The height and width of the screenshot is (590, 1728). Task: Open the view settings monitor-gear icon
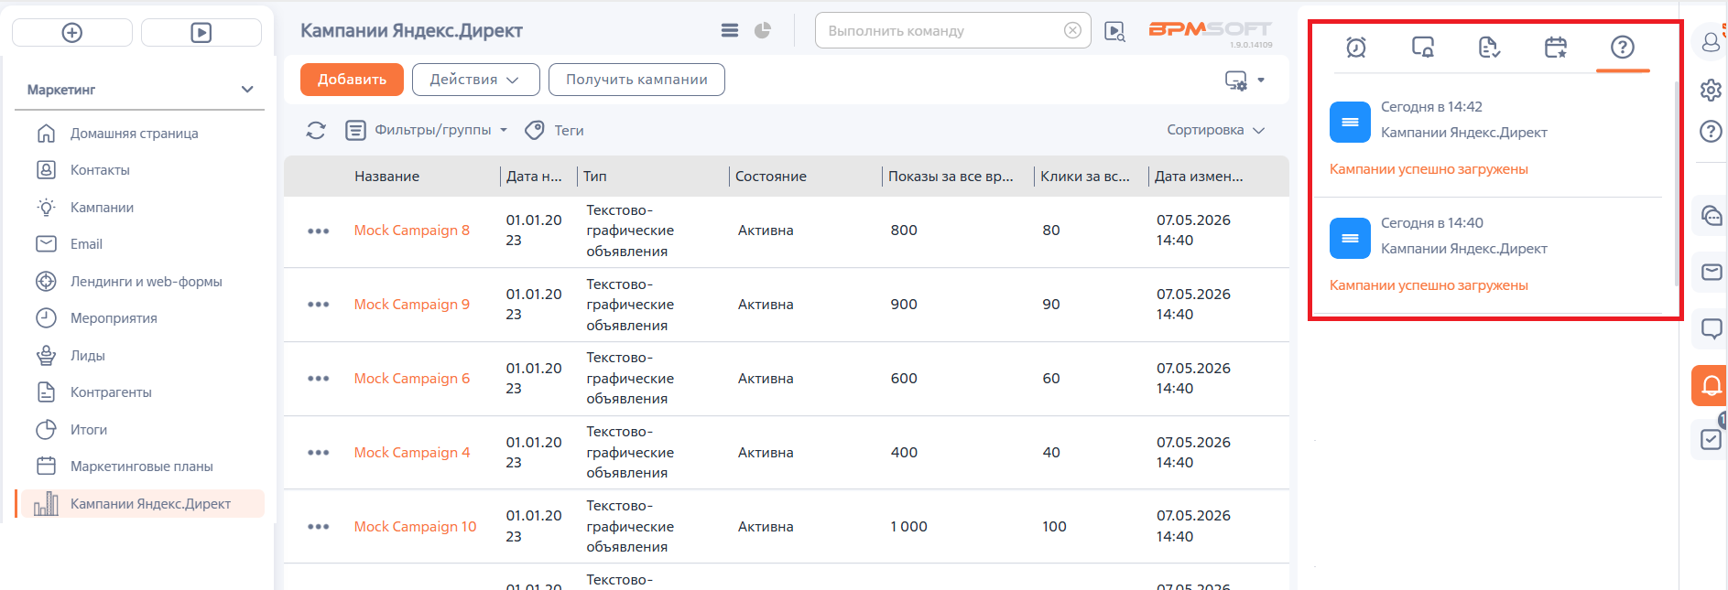click(1236, 80)
